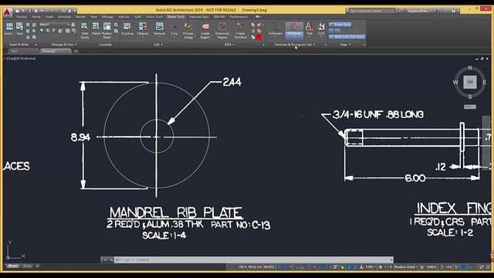This screenshot has height=278, width=494.
Task: Click the viewport controls label at top-left
Action: tap(19, 59)
